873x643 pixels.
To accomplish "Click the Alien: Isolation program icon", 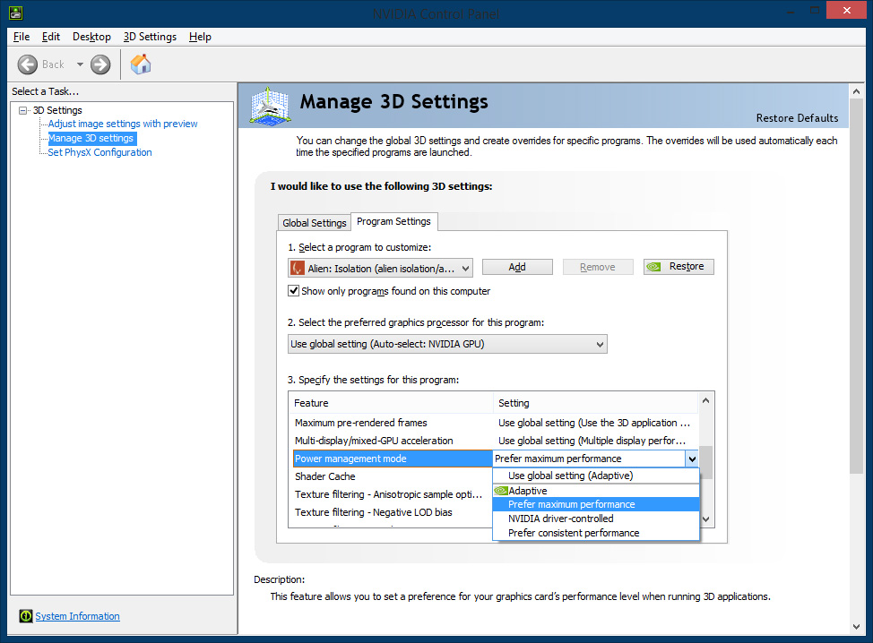I will tap(298, 268).
